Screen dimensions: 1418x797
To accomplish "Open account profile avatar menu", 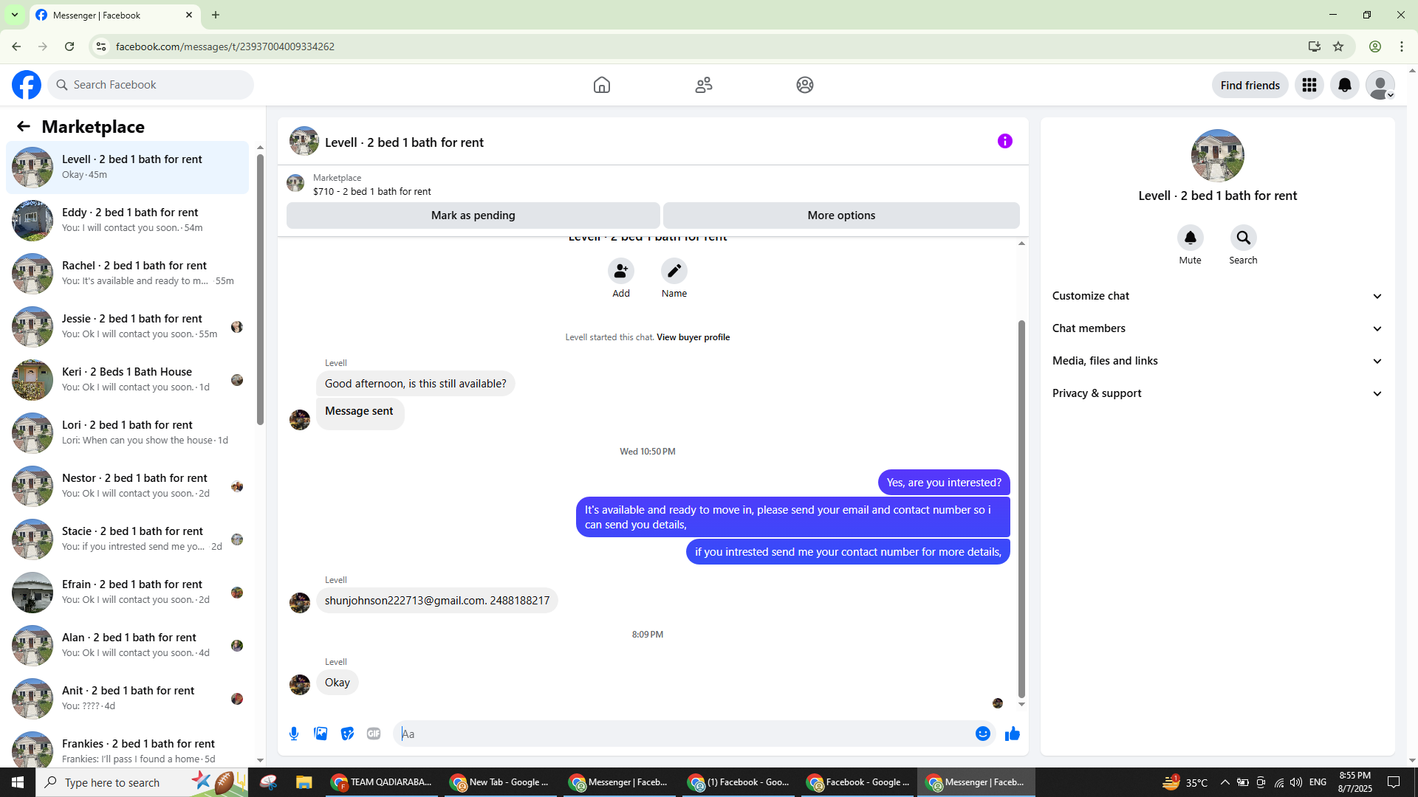I will coord(1380,85).
